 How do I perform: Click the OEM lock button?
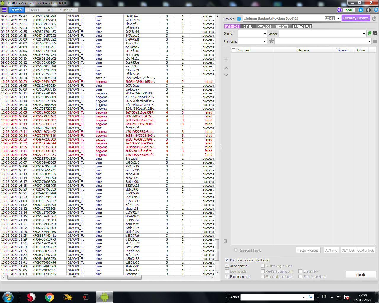[x=348, y=250]
